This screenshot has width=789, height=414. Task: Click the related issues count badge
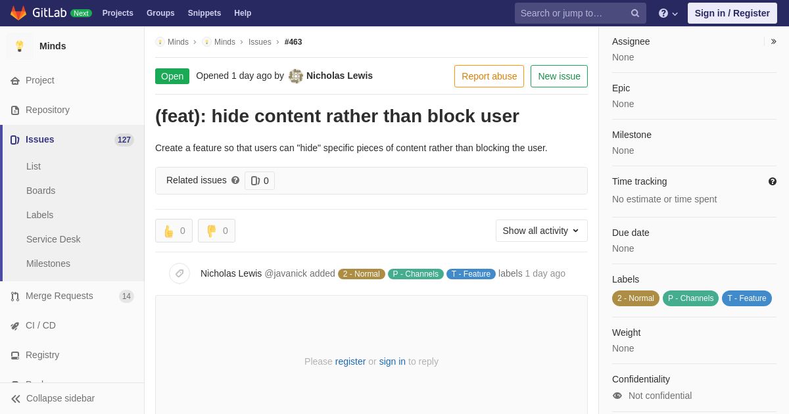(x=260, y=181)
